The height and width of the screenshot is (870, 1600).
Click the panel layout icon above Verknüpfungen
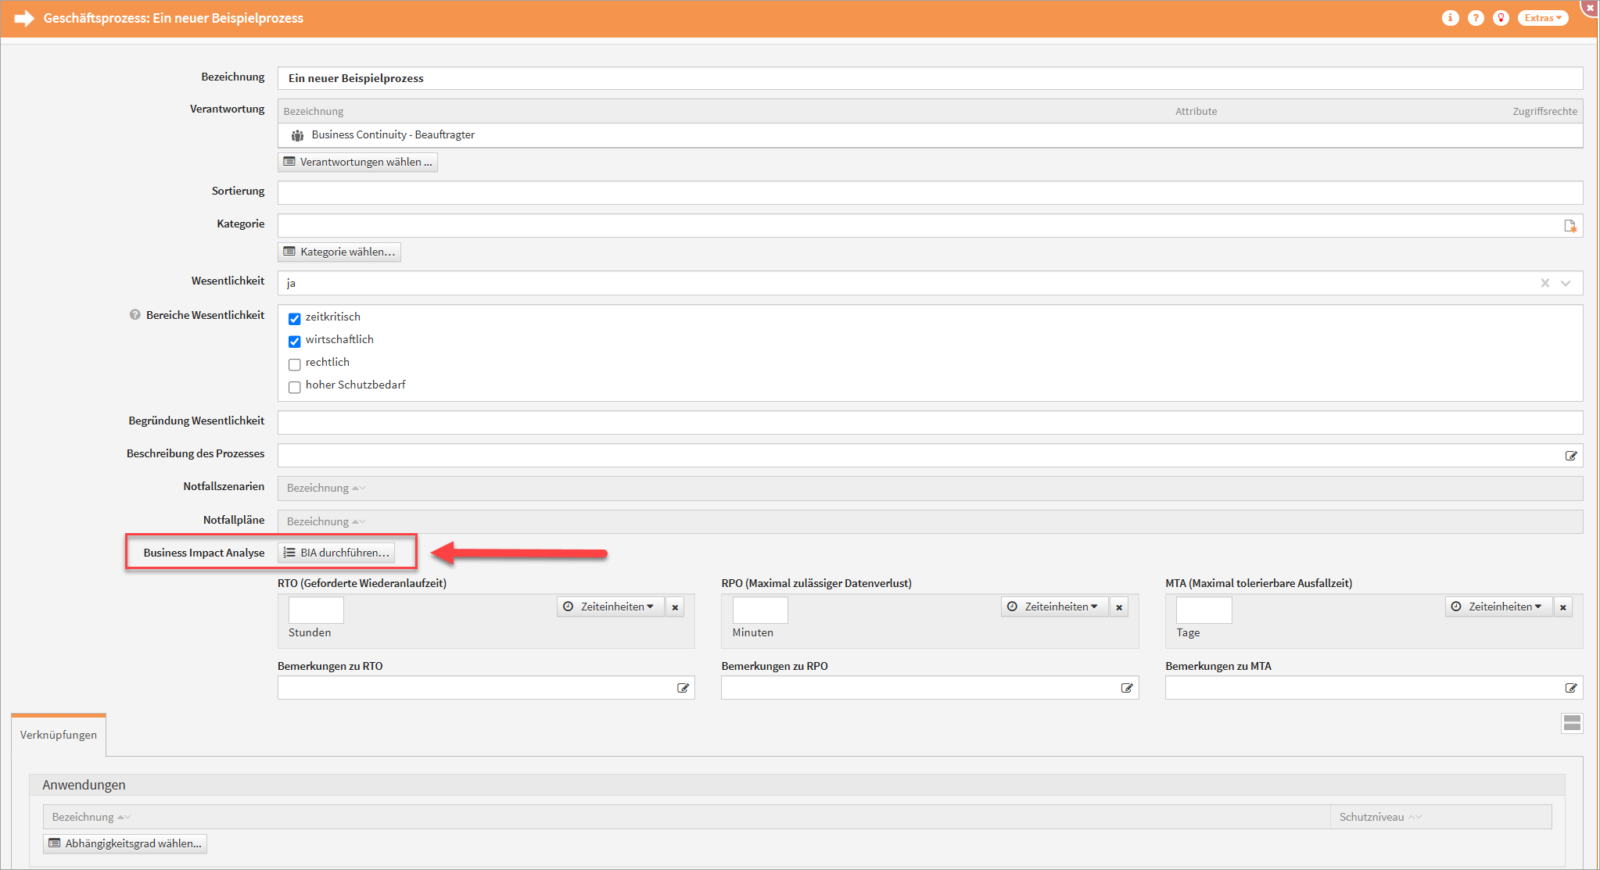(x=1572, y=723)
